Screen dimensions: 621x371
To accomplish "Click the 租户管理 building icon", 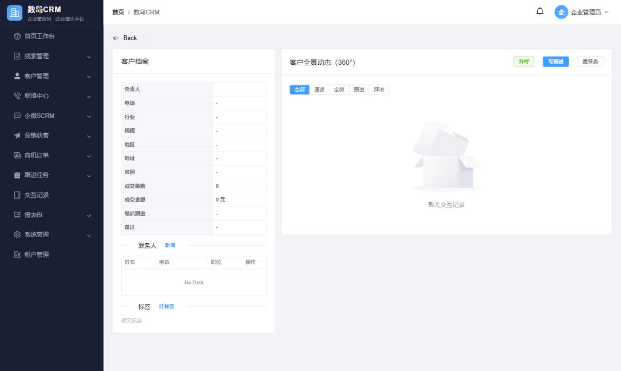I will [x=17, y=255].
